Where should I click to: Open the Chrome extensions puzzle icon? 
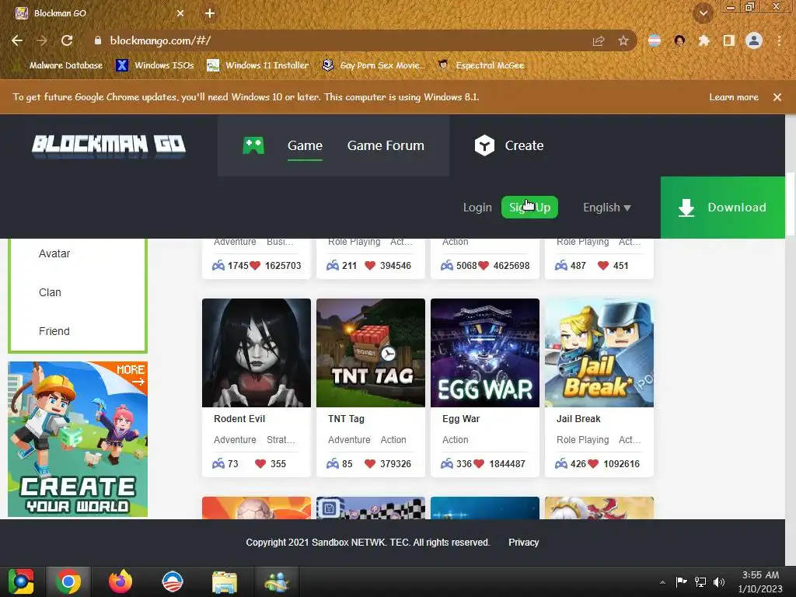click(x=703, y=40)
